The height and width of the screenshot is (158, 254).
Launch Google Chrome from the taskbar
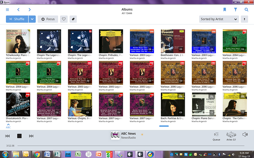[37, 154]
